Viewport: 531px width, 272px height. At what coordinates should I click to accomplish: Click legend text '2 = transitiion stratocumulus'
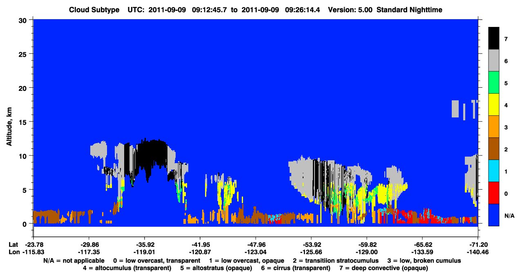[336, 261]
